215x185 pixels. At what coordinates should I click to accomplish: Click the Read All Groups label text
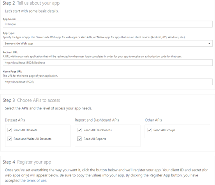(164, 130)
